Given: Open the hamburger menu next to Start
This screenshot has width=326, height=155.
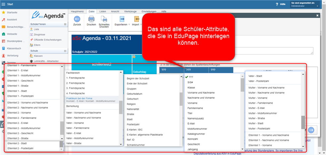Looking at the screenshot, I should (x=3, y=4).
